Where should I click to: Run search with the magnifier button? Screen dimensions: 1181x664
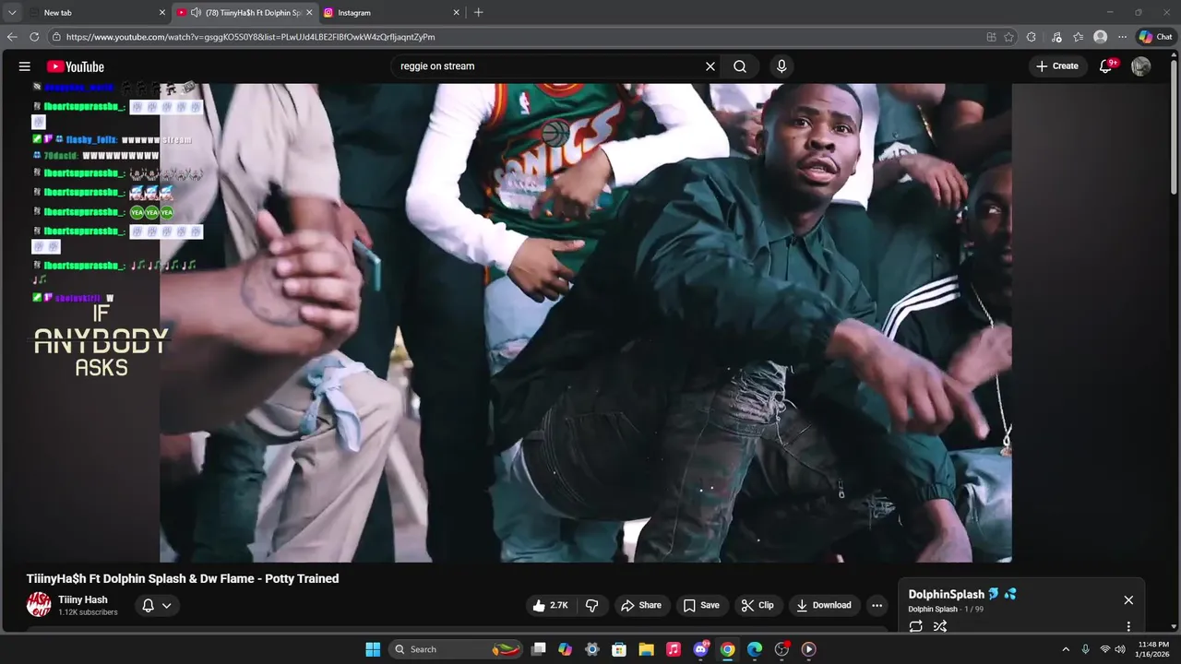(740, 66)
